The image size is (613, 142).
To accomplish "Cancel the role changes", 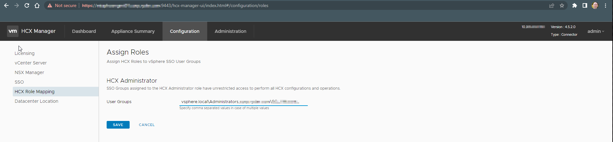I will (147, 125).
